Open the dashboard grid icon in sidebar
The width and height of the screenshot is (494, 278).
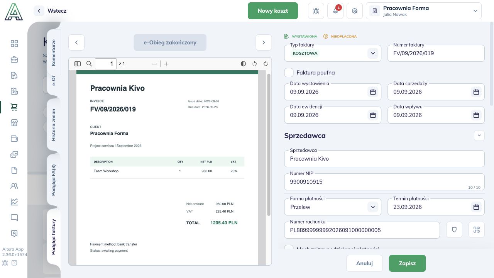14,44
